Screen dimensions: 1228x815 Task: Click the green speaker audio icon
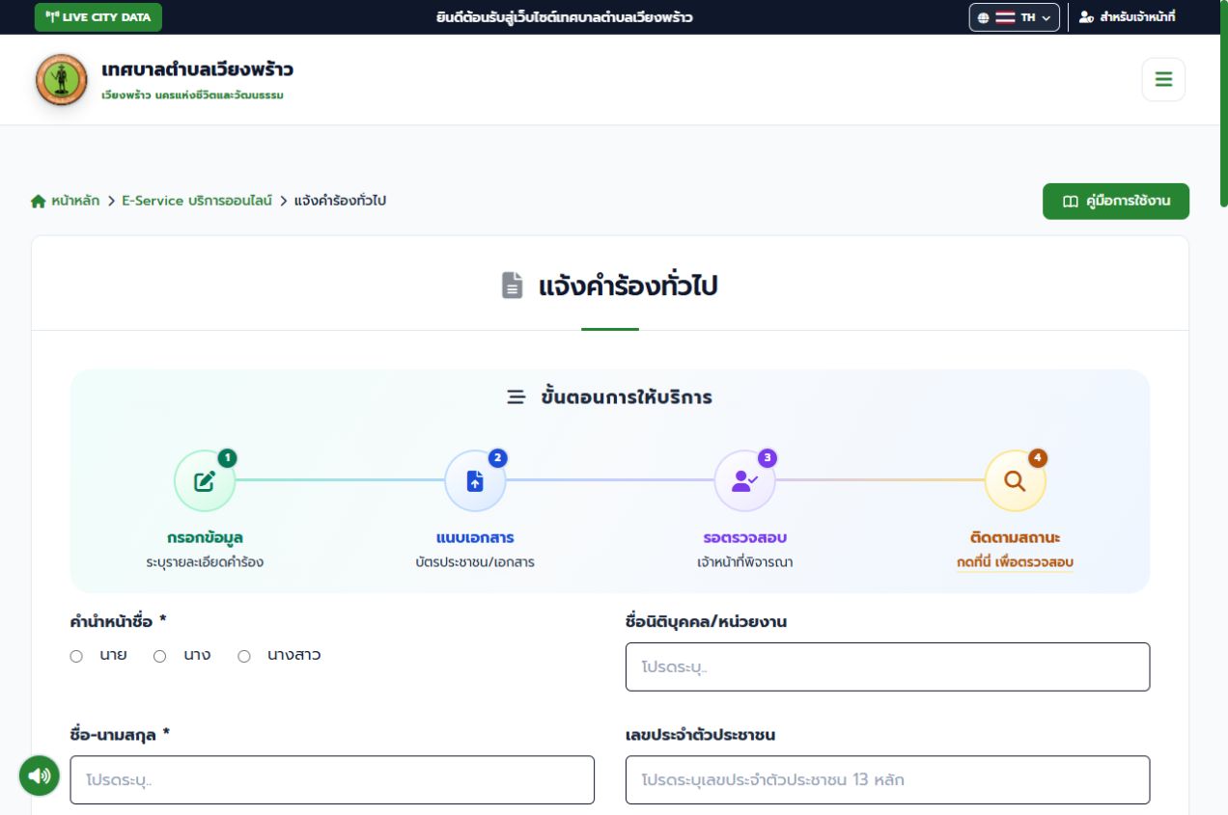click(x=40, y=775)
